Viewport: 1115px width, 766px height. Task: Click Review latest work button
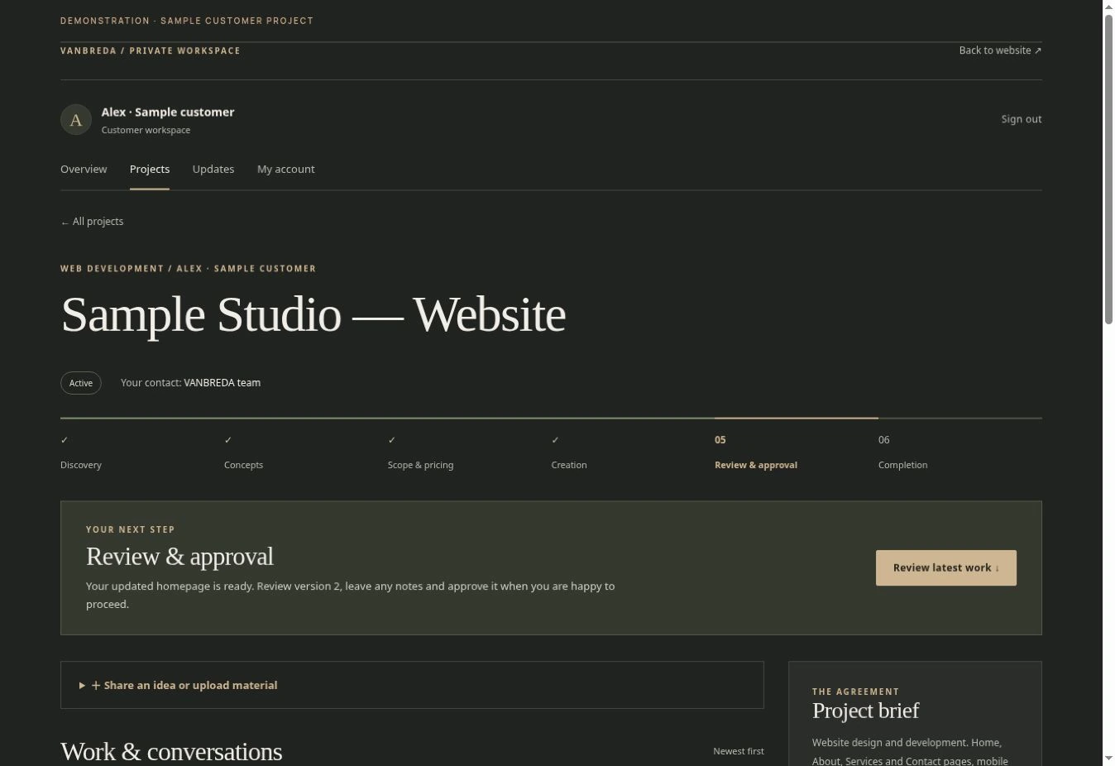(x=946, y=567)
